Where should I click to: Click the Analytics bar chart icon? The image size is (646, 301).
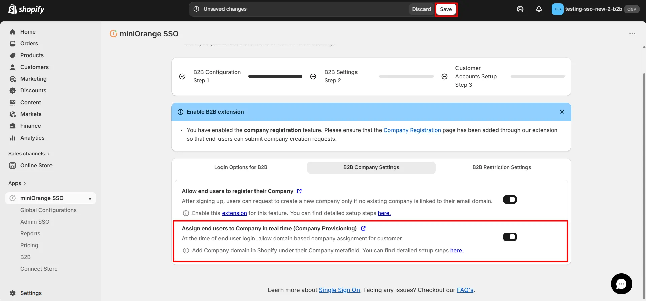pos(13,138)
